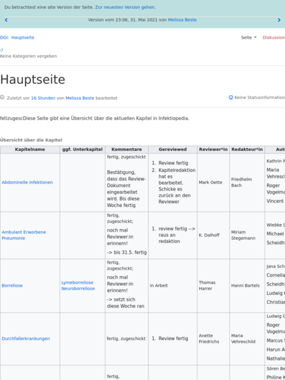Image resolution: width=285 pixels, height=380 pixels.
Task: Click the info icon beside Zuletzt vor
Action: click(x=2, y=98)
